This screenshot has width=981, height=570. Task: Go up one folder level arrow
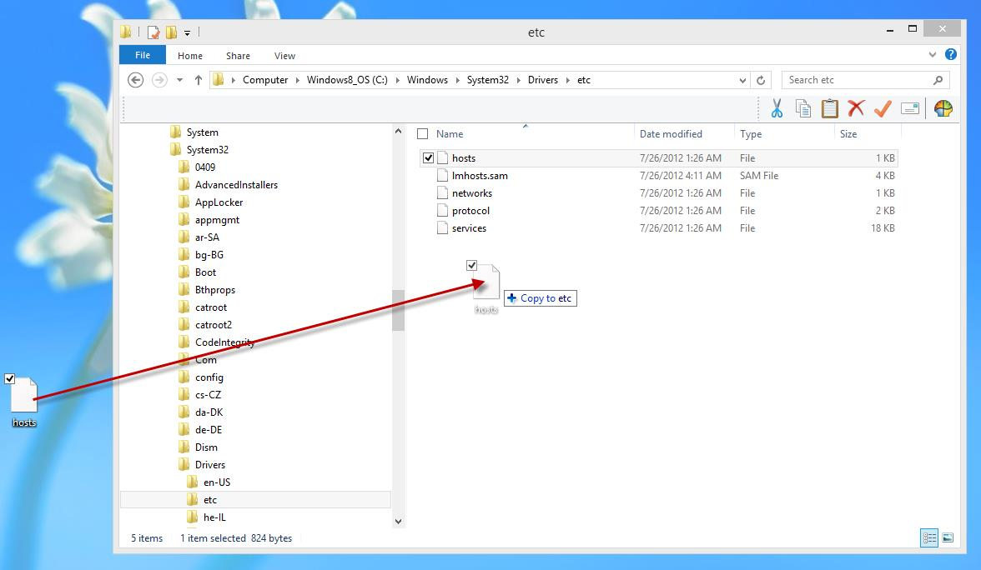199,80
